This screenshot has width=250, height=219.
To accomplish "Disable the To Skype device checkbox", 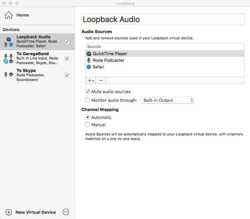I will tap(67, 75).
